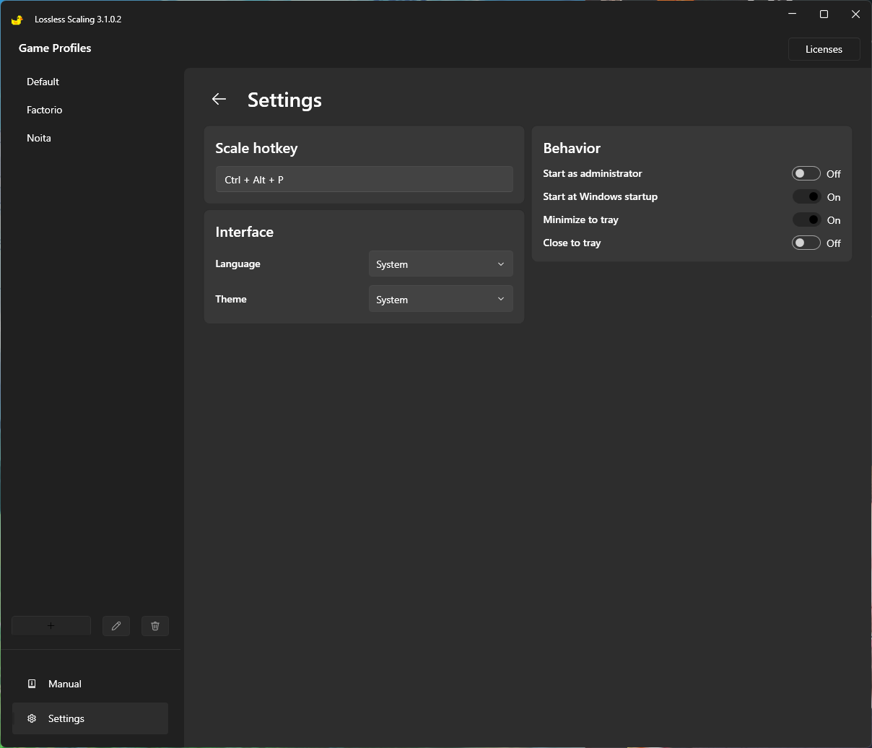Click the edit profile pencil icon
Image resolution: width=872 pixels, height=748 pixels.
click(x=116, y=626)
